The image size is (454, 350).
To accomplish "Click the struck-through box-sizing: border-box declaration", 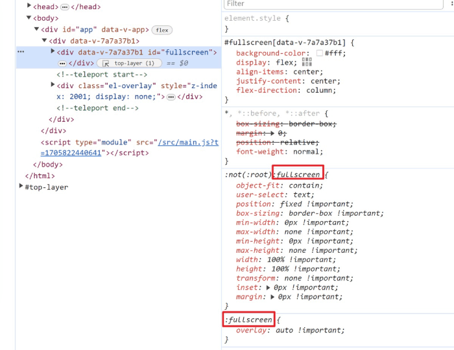I will [x=287, y=124].
